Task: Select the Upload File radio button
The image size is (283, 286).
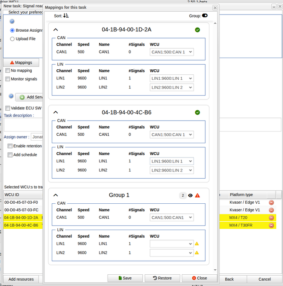Action: click(x=12, y=39)
